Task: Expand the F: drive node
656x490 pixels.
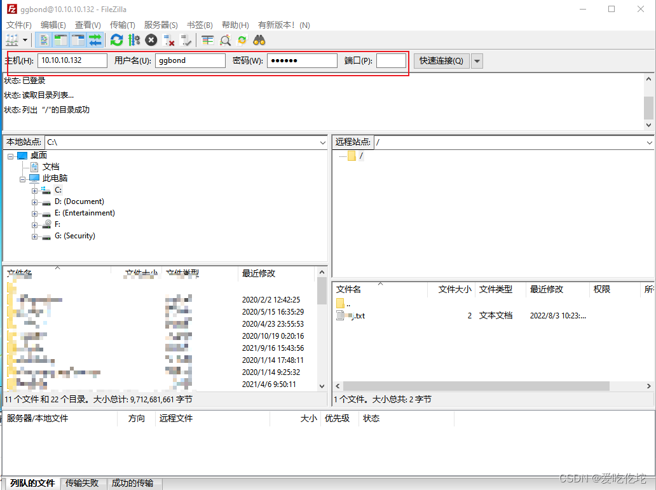Action: [34, 225]
